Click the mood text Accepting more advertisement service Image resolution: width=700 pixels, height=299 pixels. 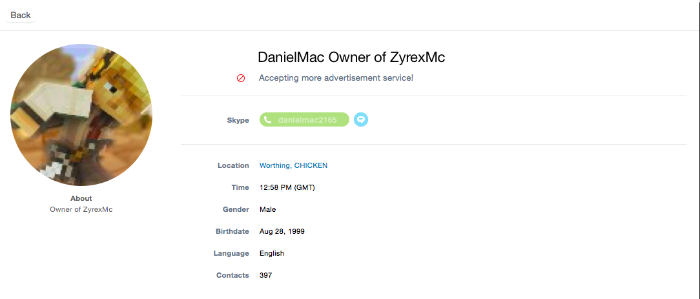tap(336, 77)
